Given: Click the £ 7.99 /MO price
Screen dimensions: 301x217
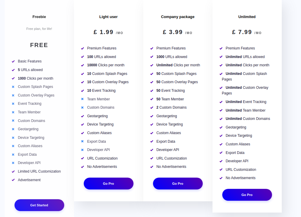Looking at the screenshot, I should click(x=247, y=32).
